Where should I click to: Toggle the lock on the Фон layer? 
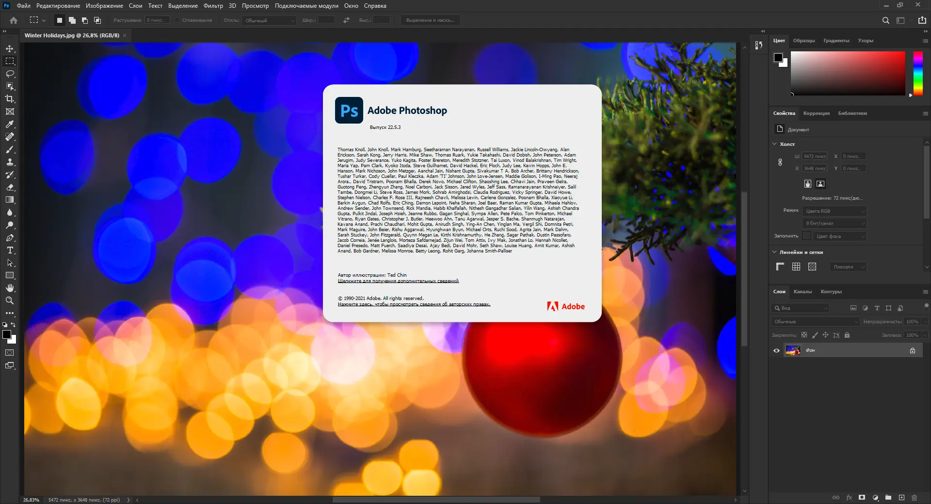(x=912, y=350)
